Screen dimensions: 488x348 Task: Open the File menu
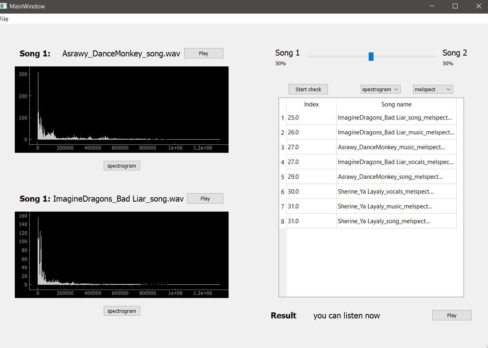point(4,19)
